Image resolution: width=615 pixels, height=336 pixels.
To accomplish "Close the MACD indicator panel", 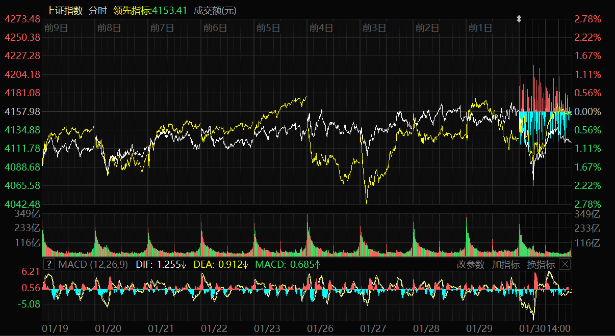I will tap(565, 264).
